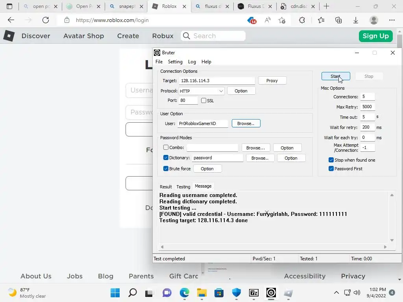Open the Windows Start menu
This screenshot has width=403, height=302.
(x=115, y=293)
